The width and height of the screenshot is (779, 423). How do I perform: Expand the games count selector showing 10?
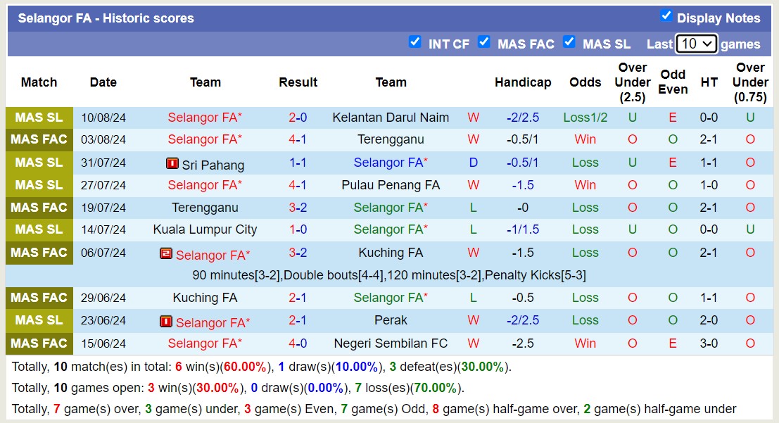697,44
